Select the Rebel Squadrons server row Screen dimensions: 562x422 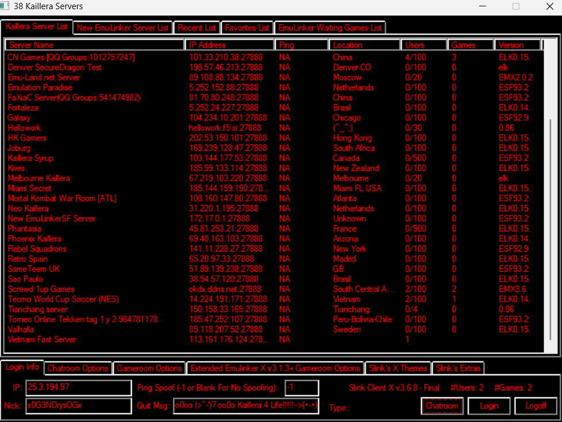click(x=274, y=249)
